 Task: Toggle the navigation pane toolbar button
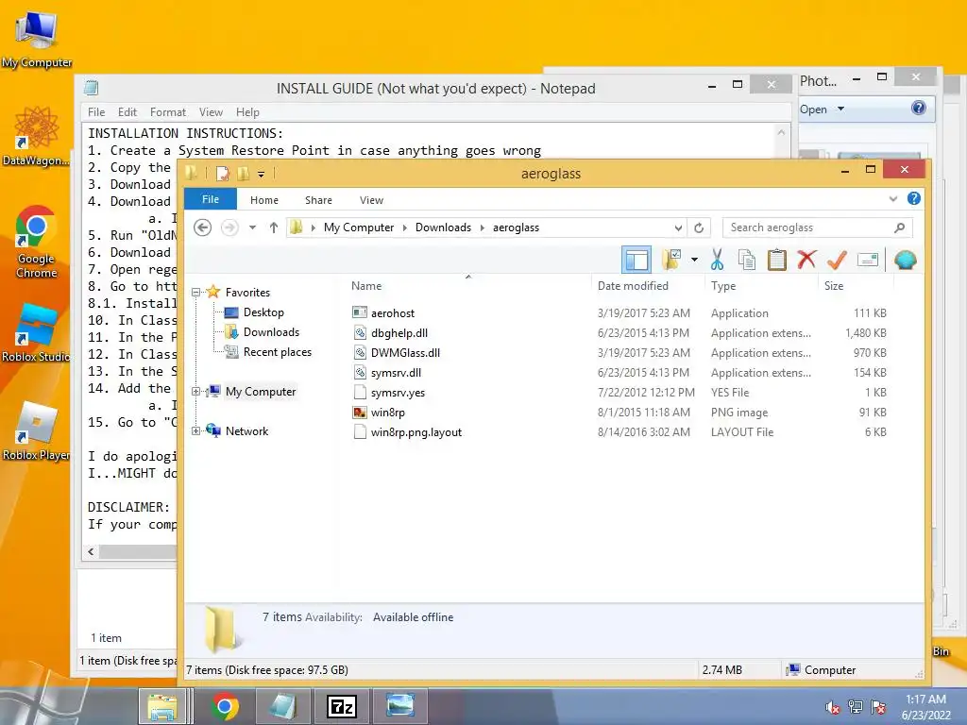click(636, 260)
